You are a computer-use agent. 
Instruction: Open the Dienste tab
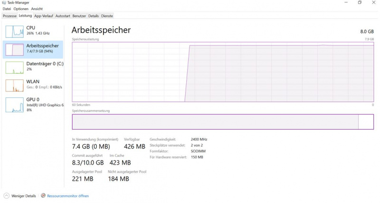pos(107,16)
